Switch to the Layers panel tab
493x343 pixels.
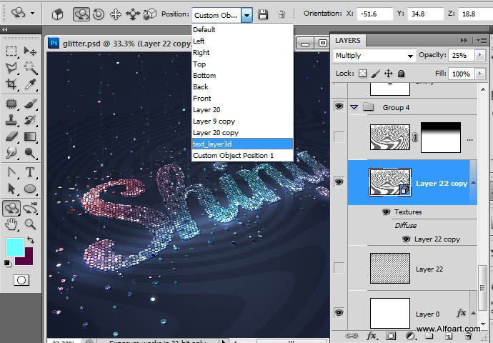348,40
